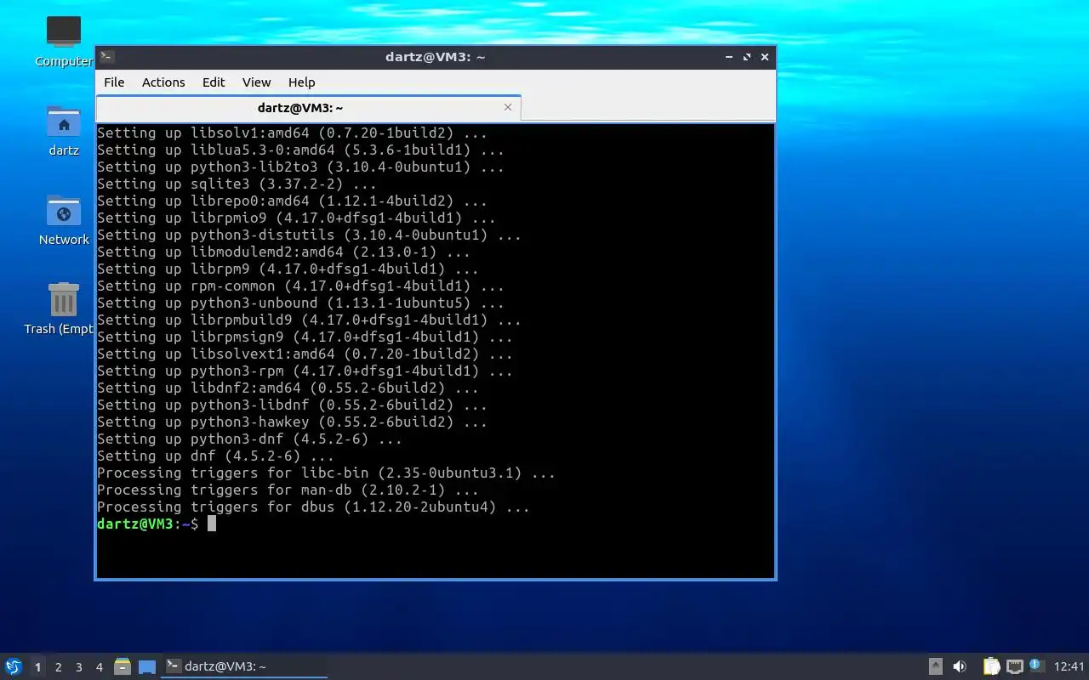
Task: Click the show desktop panel icon
Action: coord(147,666)
